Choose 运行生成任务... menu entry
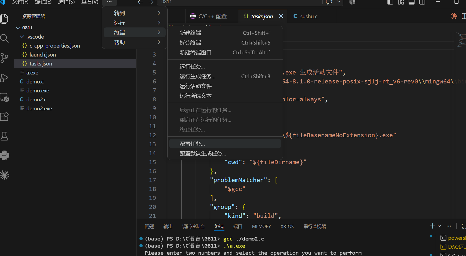 click(225, 76)
